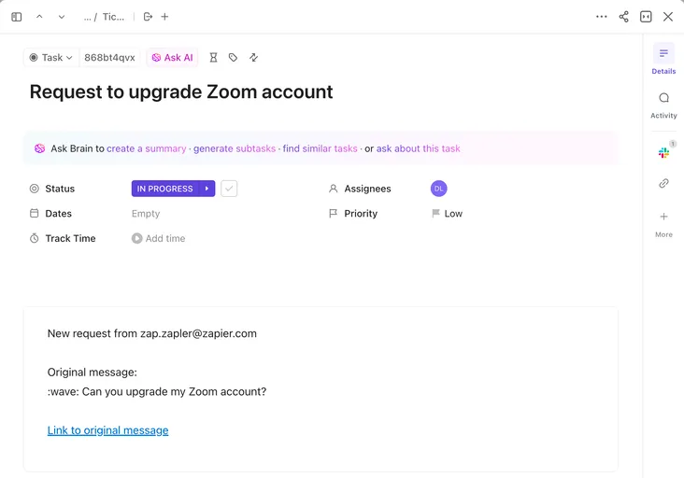Open the share task icon
Image resolution: width=684 pixels, height=478 pixels.
624,17
